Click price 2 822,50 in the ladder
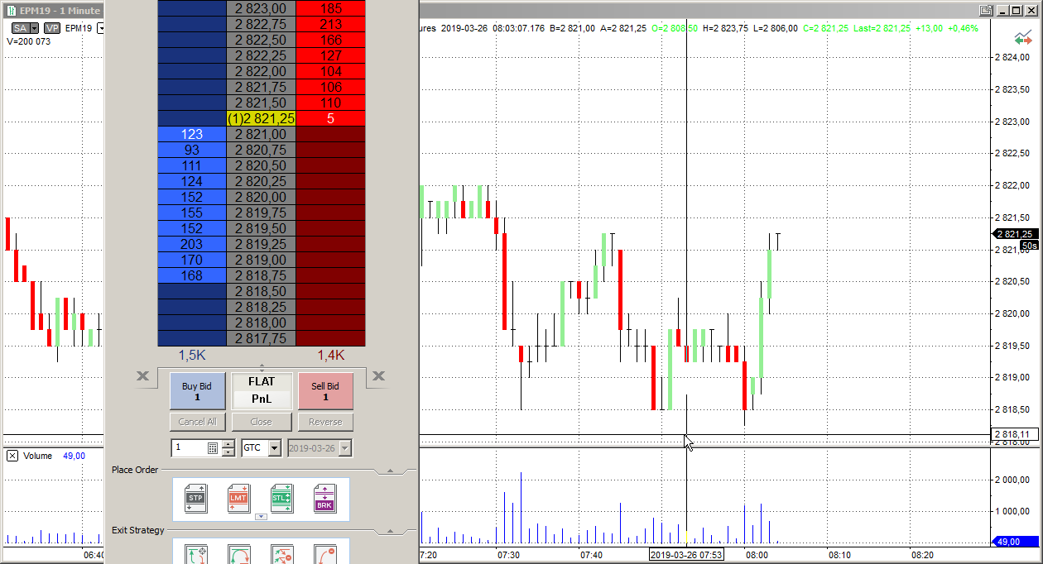Viewport: 1043px width, 564px height. 262,40
